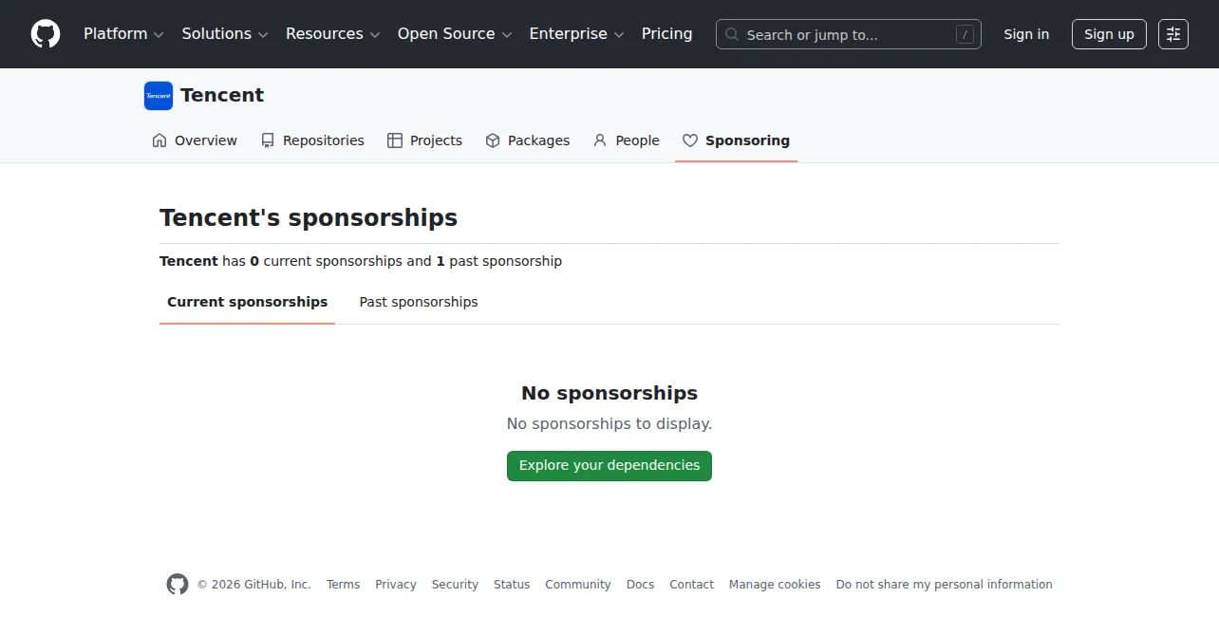
Task: Click the GitHub logo in the footer
Action: coord(178,585)
